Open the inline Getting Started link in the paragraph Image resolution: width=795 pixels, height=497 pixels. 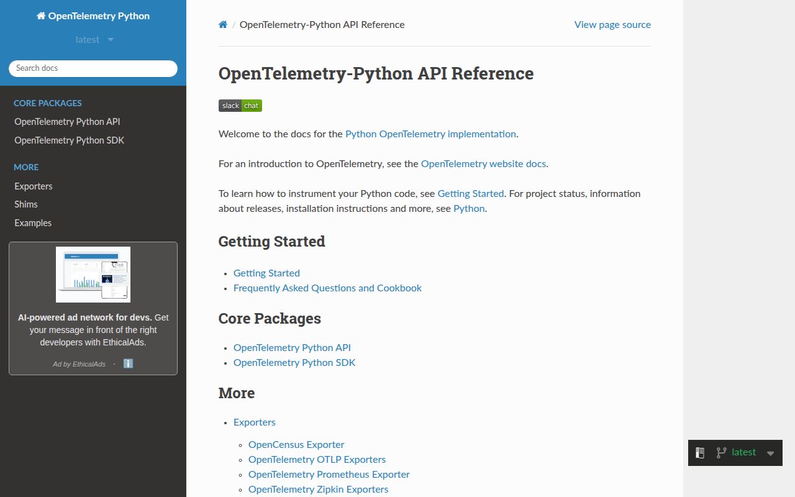pos(471,194)
